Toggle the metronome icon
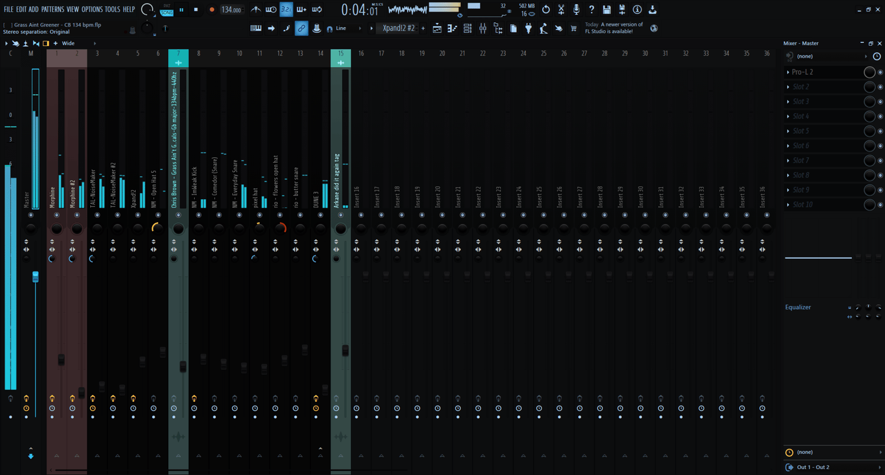 255,9
